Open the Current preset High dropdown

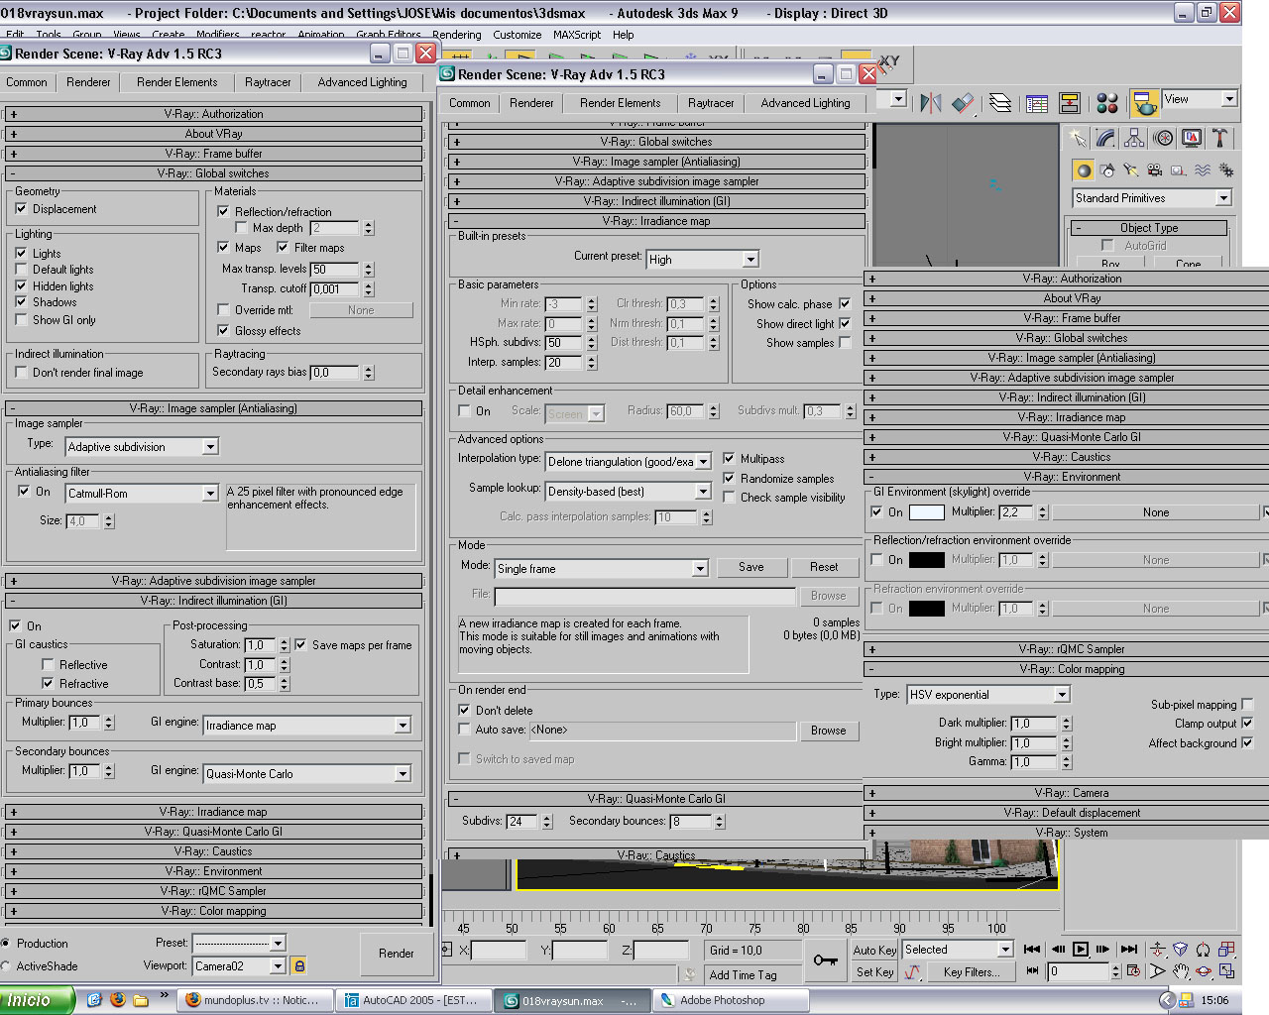[703, 259]
